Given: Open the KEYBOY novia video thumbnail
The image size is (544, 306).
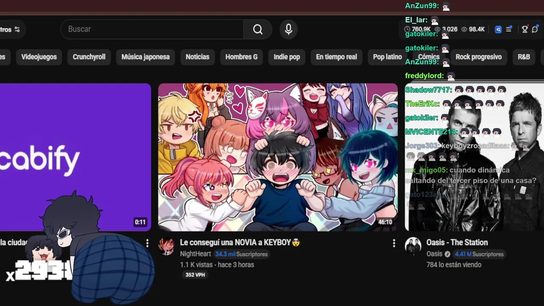Looking at the screenshot, I should point(278,157).
